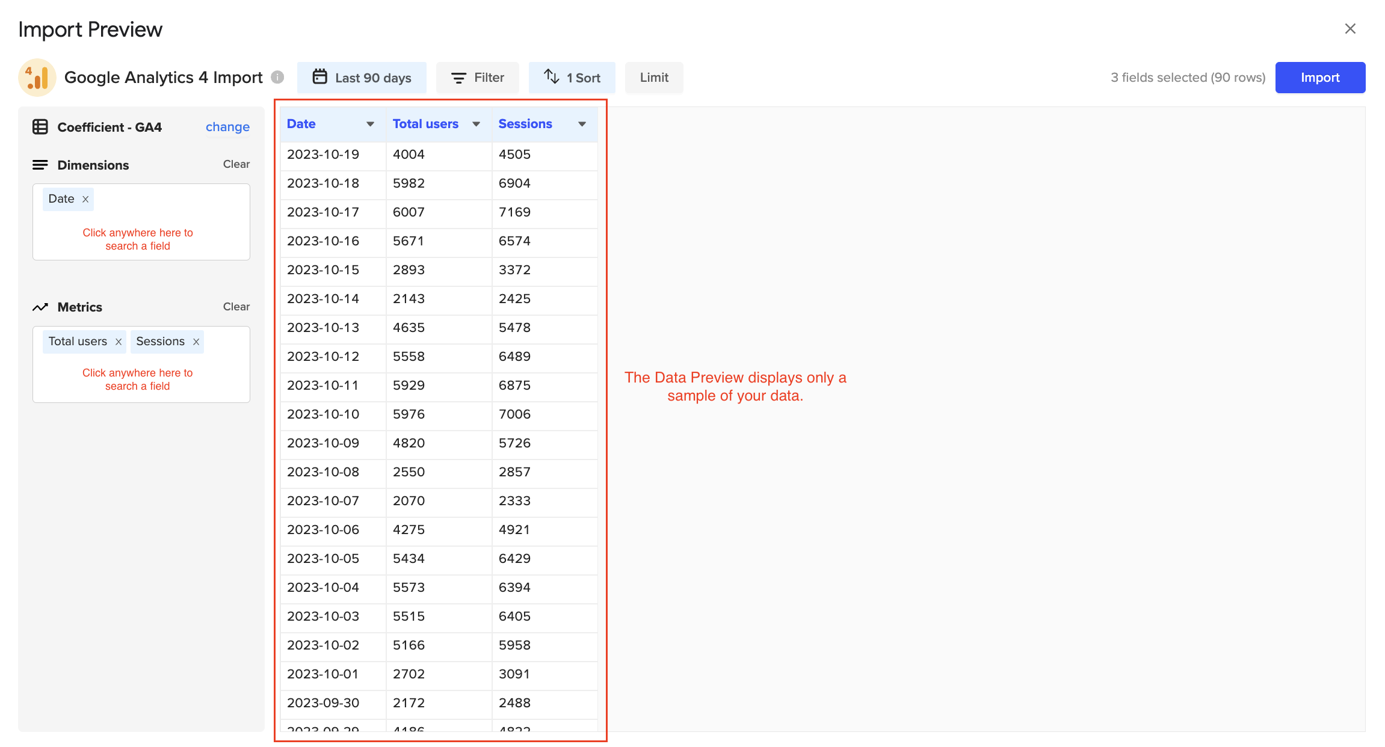Click the Dimensions section lines icon
Viewport: 1385px width, 747px height.
40,165
